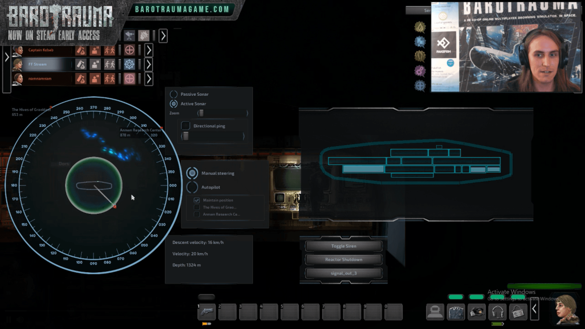This screenshot has height=329, width=585.
Task: Click empty hotbar slot 5
Action: (x=290, y=312)
